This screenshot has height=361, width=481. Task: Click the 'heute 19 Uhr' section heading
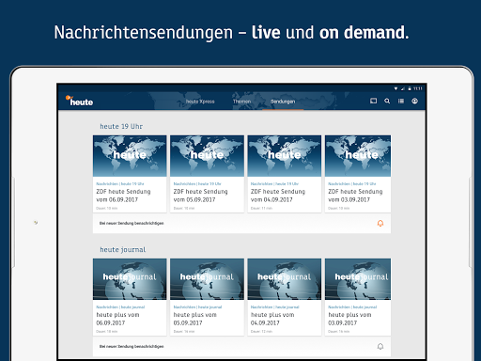121,126
